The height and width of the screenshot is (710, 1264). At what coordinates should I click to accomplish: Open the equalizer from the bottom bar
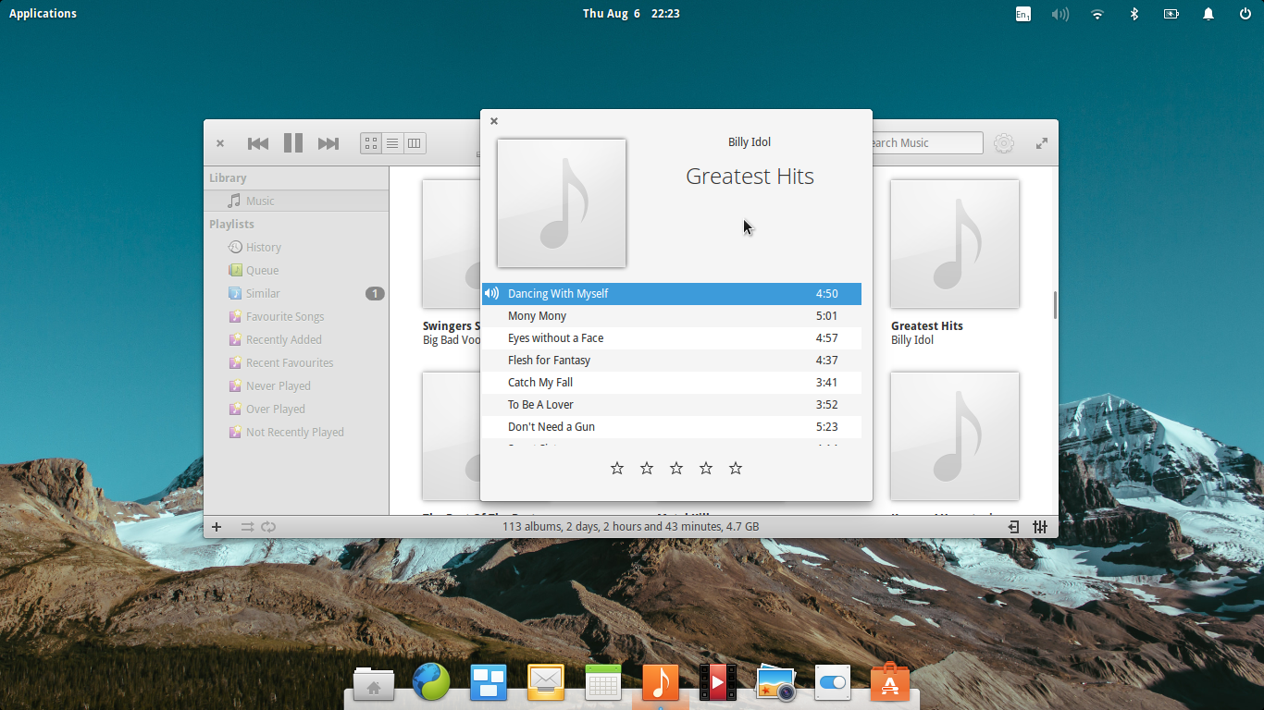[1040, 526]
